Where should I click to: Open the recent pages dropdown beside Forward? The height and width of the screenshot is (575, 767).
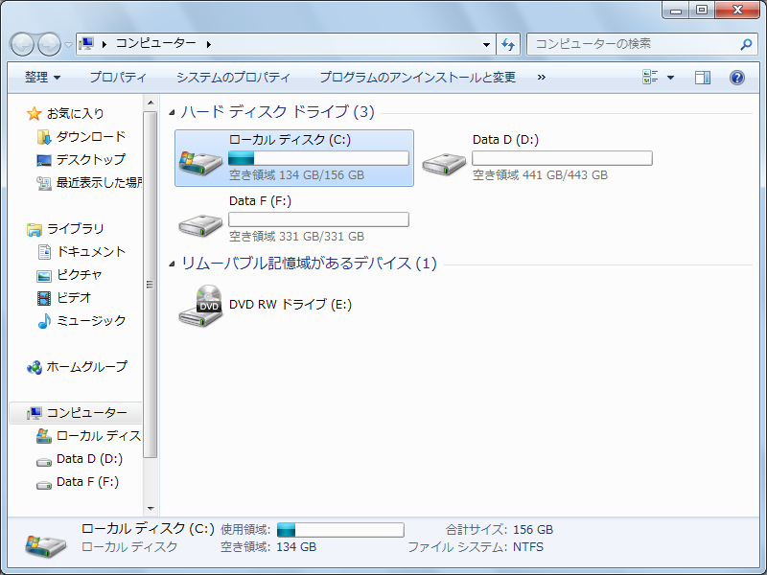click(x=68, y=45)
